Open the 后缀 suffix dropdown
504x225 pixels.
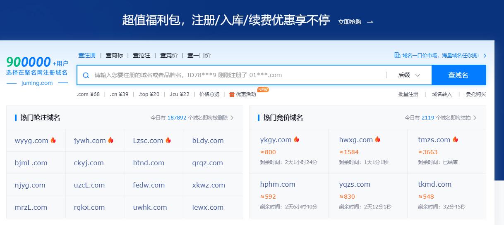(409, 75)
